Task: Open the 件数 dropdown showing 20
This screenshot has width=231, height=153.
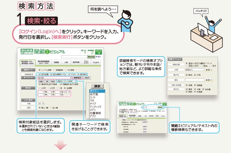Action: pos(41,104)
